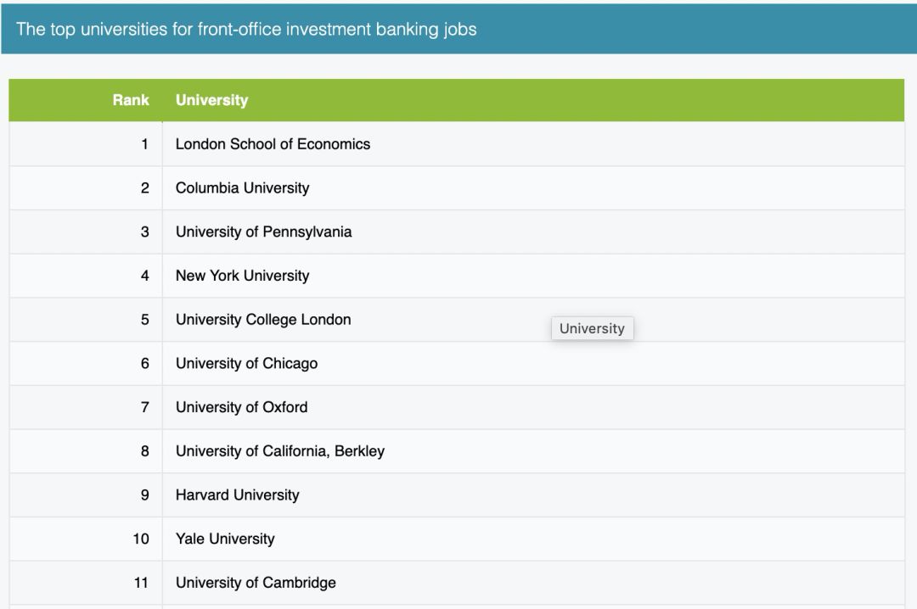Click the University column header
Screen dimensions: 917x609
click(211, 100)
